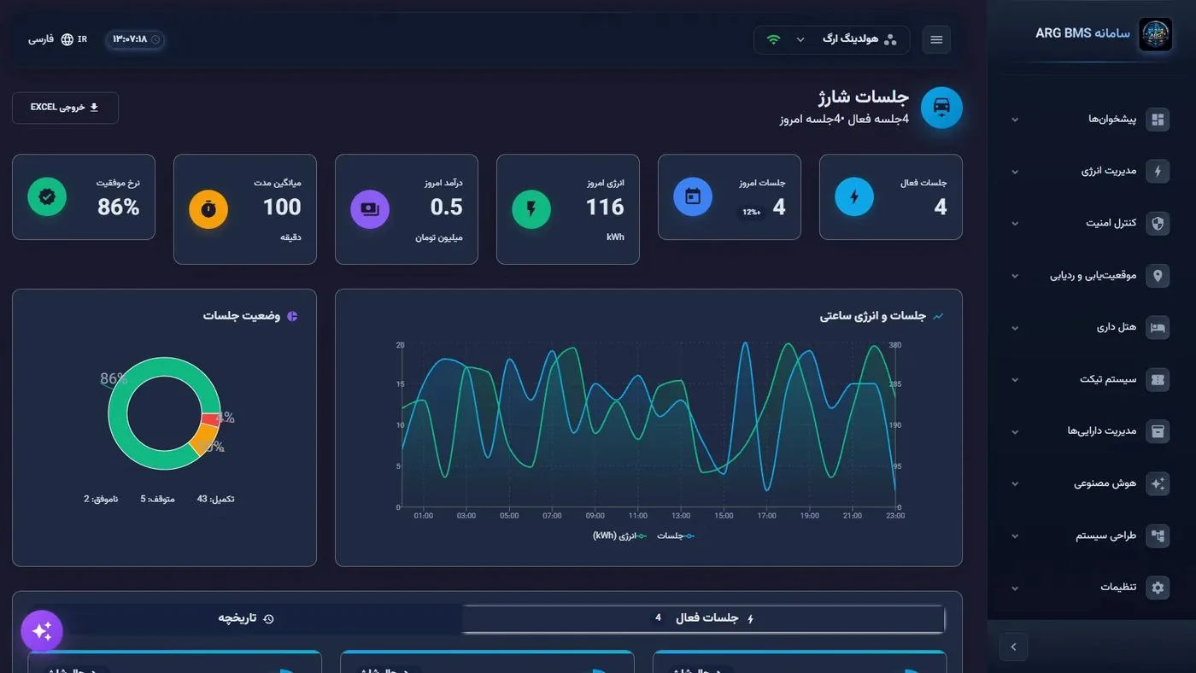Click the purple money icon in درآمد امروز card
The image size is (1196, 673).
tap(370, 209)
